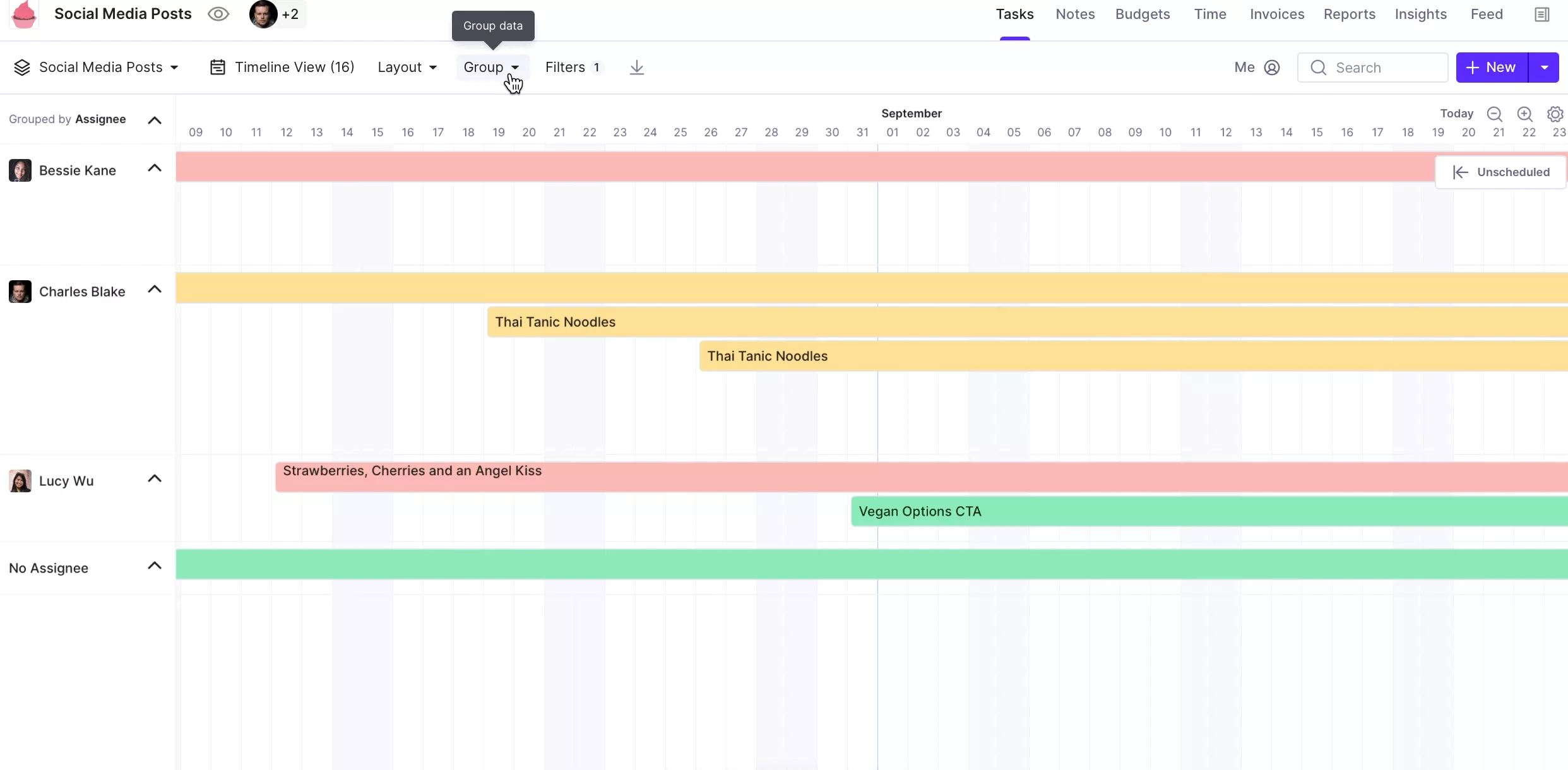Click Charles Blake's top yellow task bar

872,288
